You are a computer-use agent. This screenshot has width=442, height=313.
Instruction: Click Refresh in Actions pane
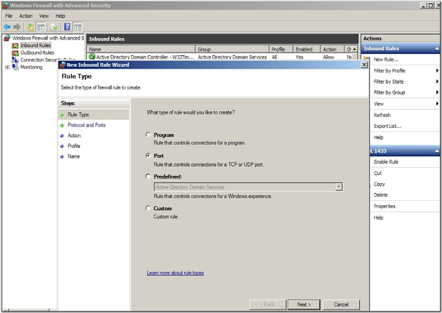click(x=382, y=115)
